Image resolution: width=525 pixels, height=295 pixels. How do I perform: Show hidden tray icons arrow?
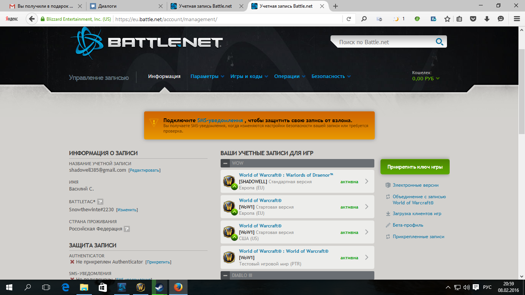448,287
